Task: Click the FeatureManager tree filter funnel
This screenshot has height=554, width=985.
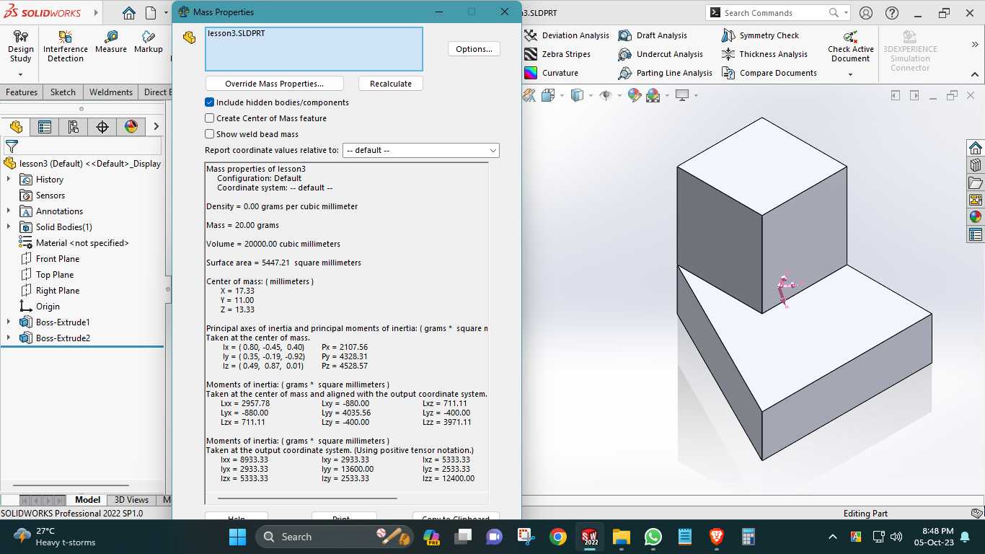Action: point(12,146)
